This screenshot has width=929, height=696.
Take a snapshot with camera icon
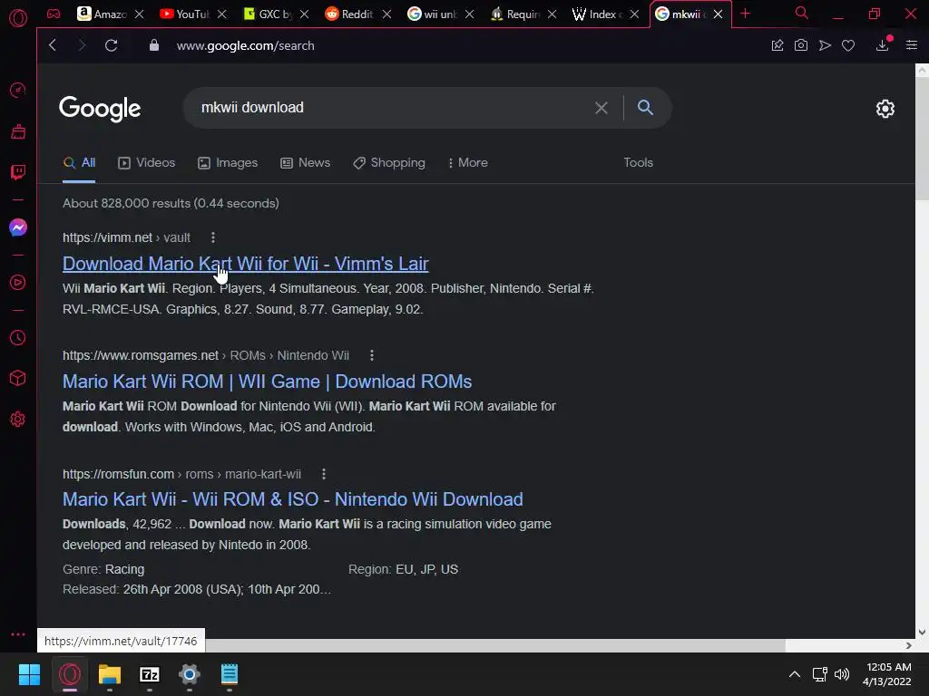click(x=800, y=45)
